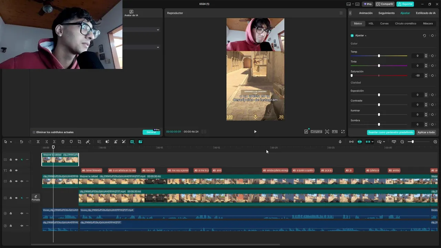Collapse the right panel using the left arrow
Viewport: 441px width, 248px height.
(350, 13)
